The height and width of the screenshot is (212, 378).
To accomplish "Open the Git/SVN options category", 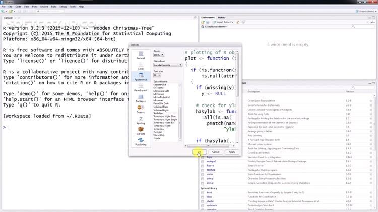I will click(141, 131).
